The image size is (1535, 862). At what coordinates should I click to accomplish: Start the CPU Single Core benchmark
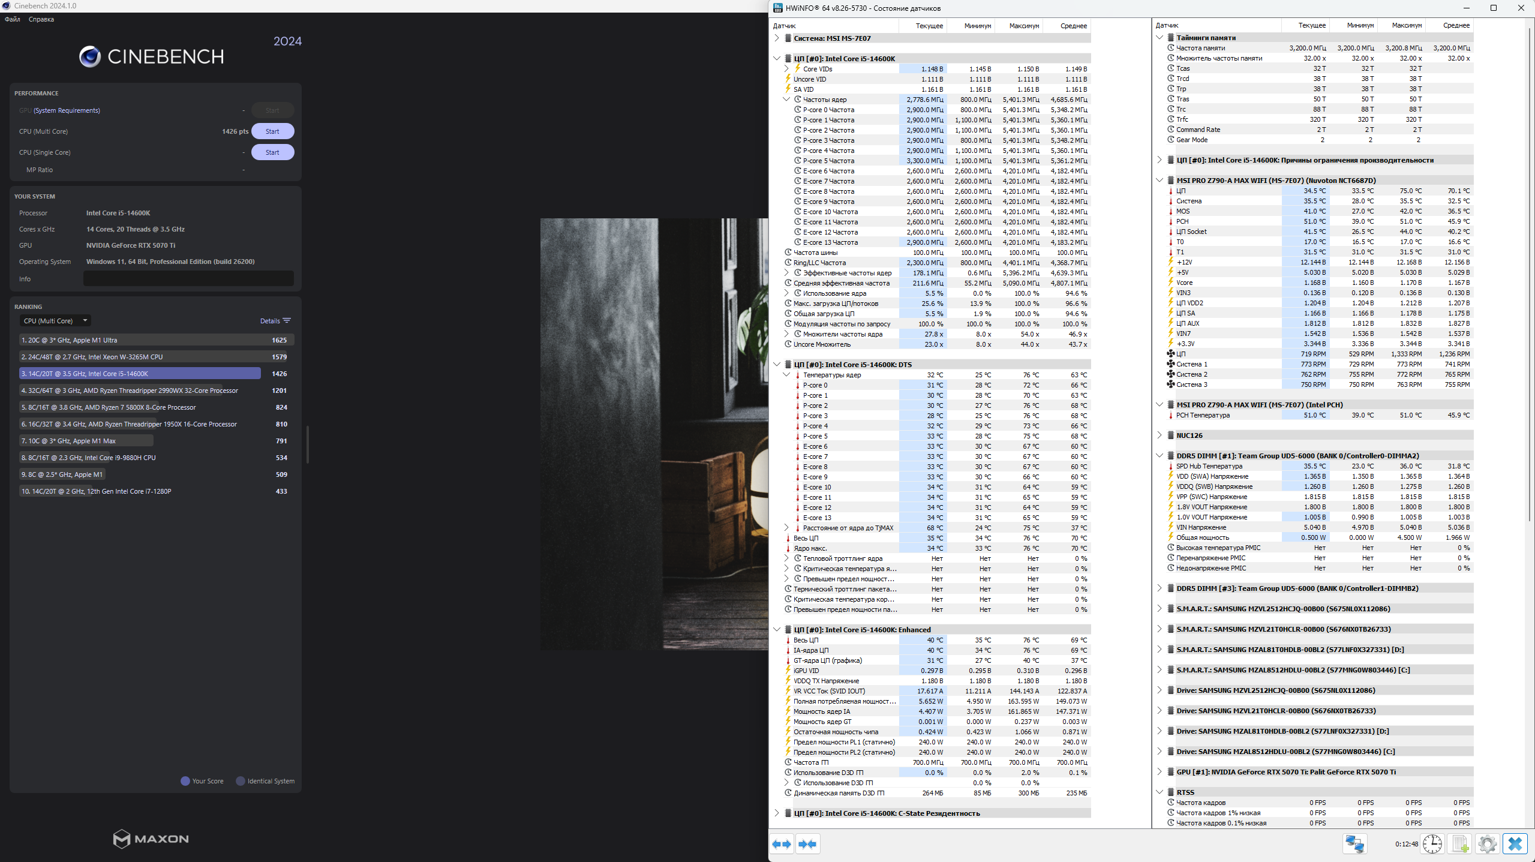tap(272, 152)
